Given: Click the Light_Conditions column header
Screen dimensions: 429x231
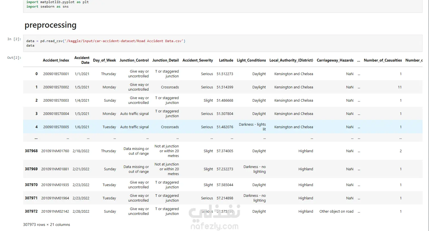Looking at the screenshot, I should (x=251, y=60).
